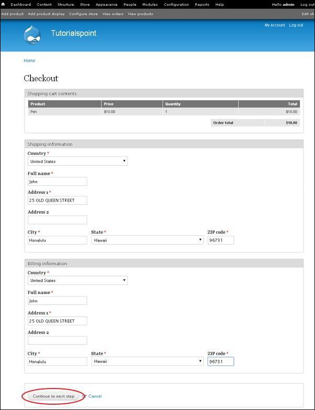Click the Drupal logo in header

tap(32, 35)
